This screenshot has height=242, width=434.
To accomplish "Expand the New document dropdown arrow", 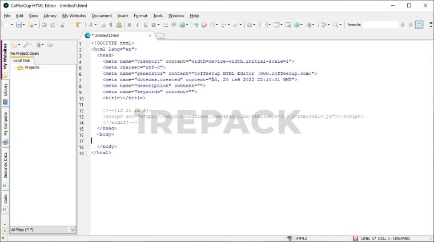I will (x=11, y=25).
